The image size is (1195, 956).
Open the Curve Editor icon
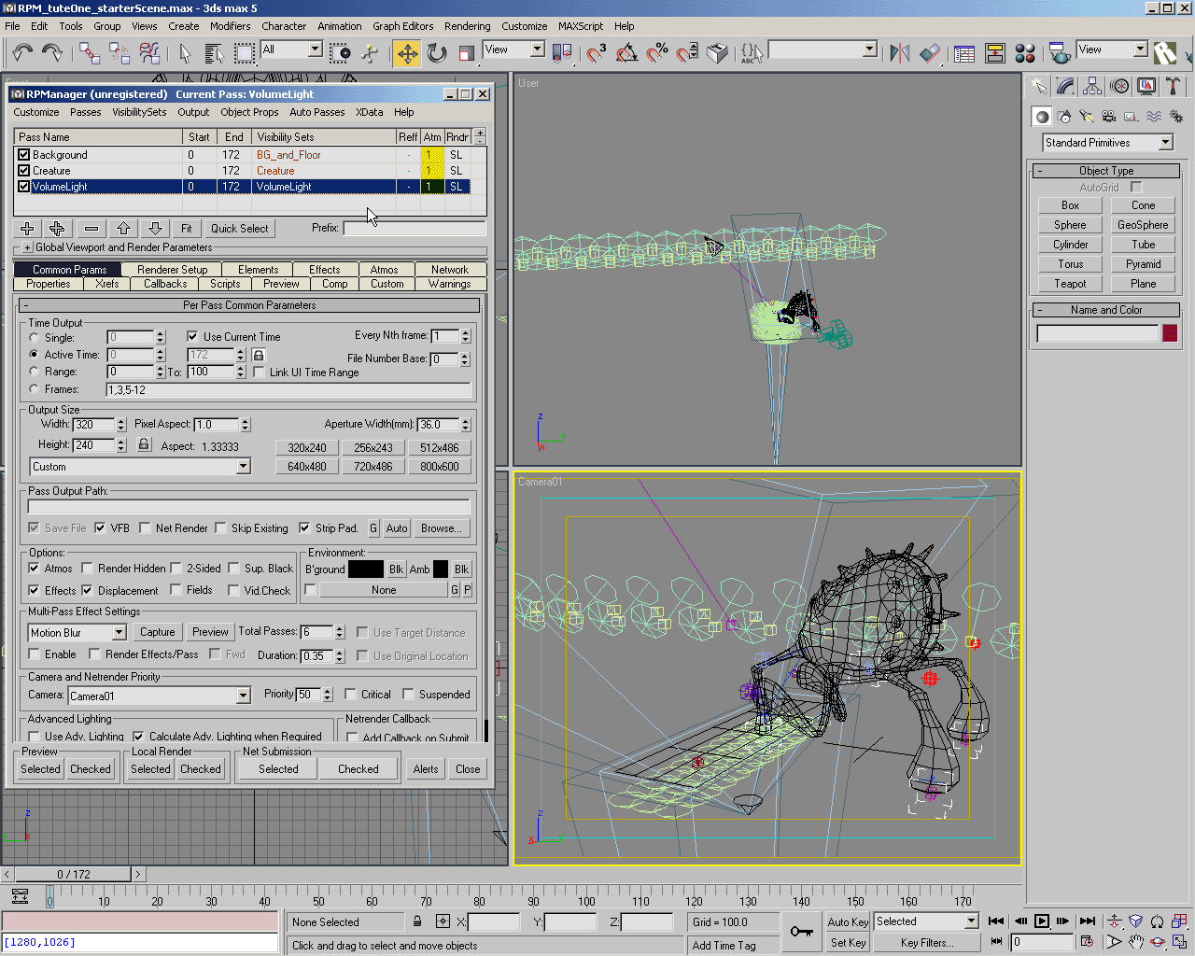point(964,52)
